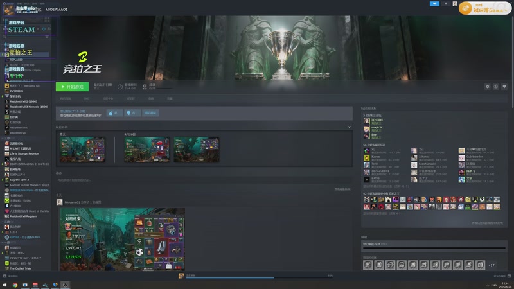Image resolution: width=514 pixels, height=289 pixels.
Task: Click the ENG language indicator
Action: click(494, 285)
